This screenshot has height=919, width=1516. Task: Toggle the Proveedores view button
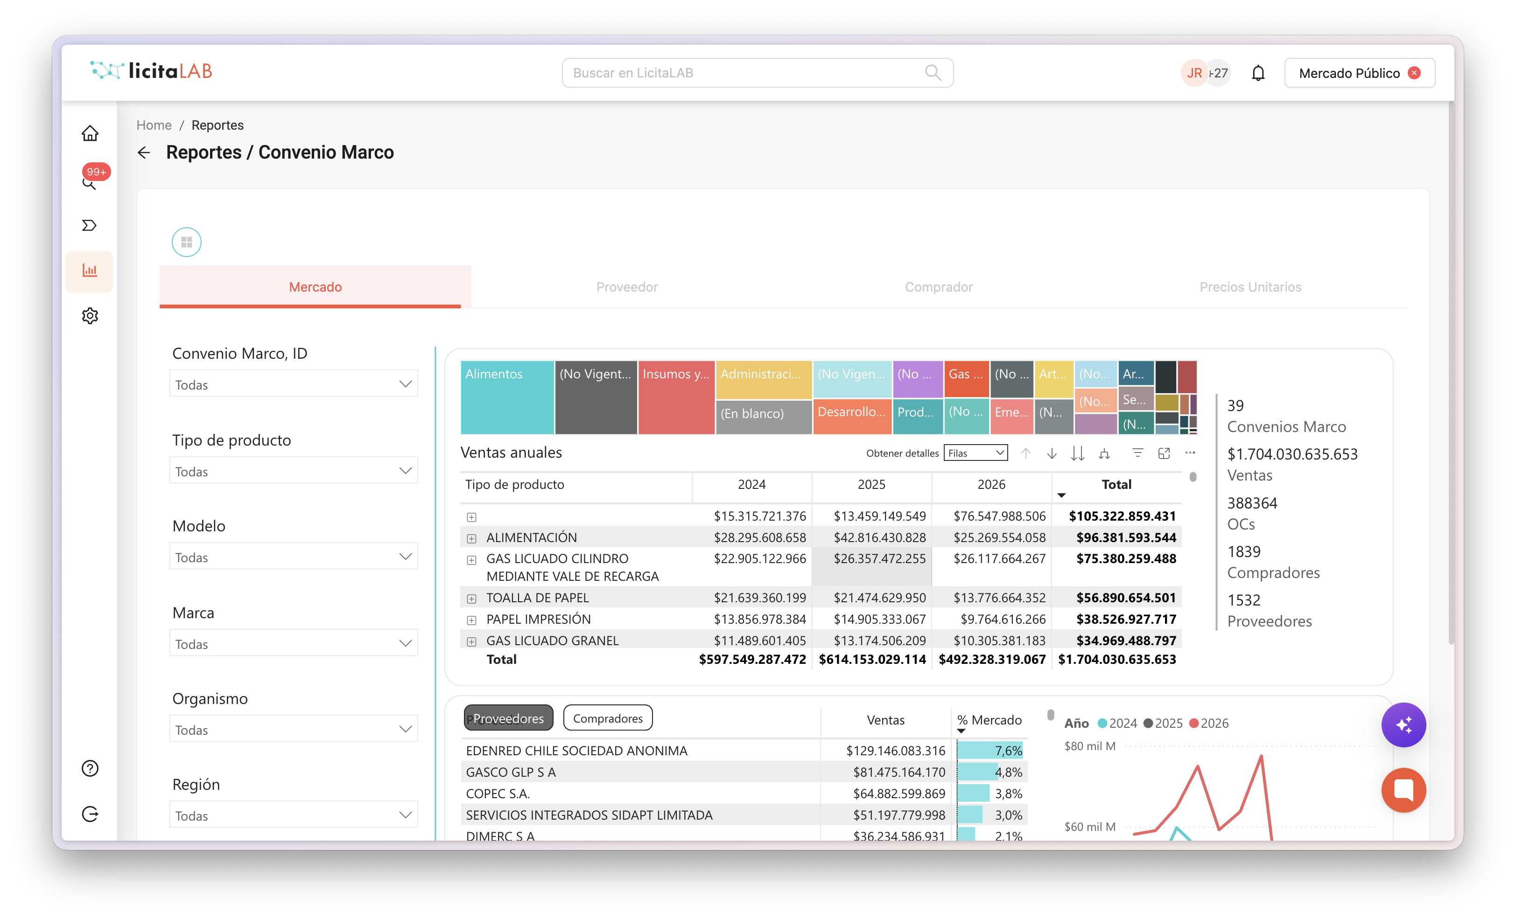pyautogui.click(x=508, y=718)
